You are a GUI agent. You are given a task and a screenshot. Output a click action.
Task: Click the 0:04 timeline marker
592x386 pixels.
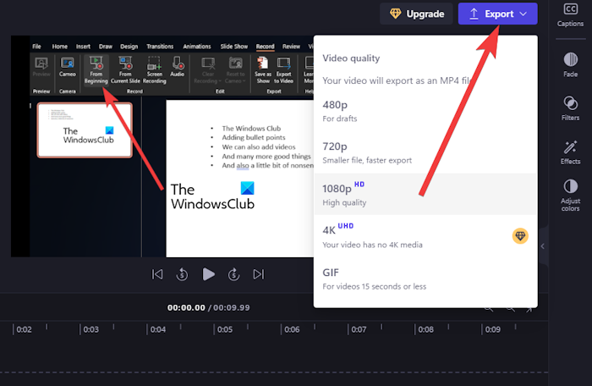click(x=158, y=329)
